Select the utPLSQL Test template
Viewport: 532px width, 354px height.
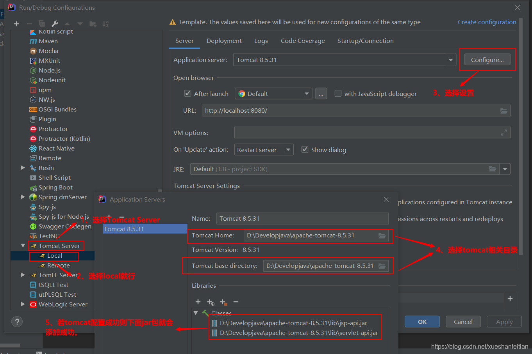pos(57,295)
